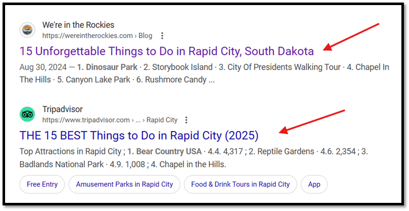Select the Free Entry filter chip
Viewport: 409px width, 211px height.
pos(42,184)
